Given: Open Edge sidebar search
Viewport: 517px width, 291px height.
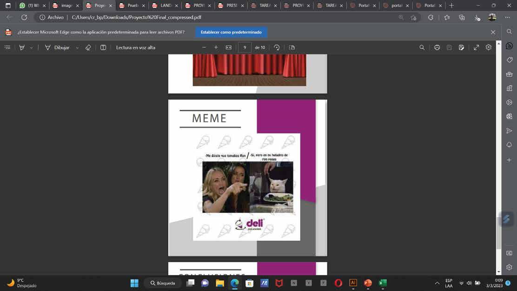Looking at the screenshot, I should pos(510,32).
